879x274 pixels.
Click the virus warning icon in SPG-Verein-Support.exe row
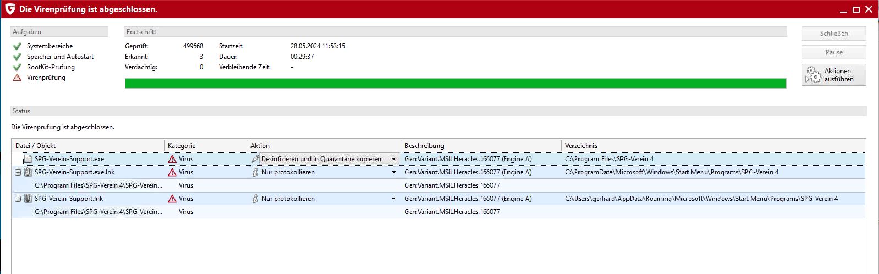point(172,159)
